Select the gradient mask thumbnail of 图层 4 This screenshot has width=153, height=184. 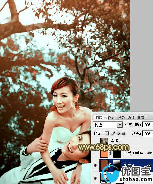click(x=117, y=165)
